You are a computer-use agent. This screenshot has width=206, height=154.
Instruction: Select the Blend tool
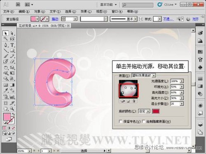[12, 90]
